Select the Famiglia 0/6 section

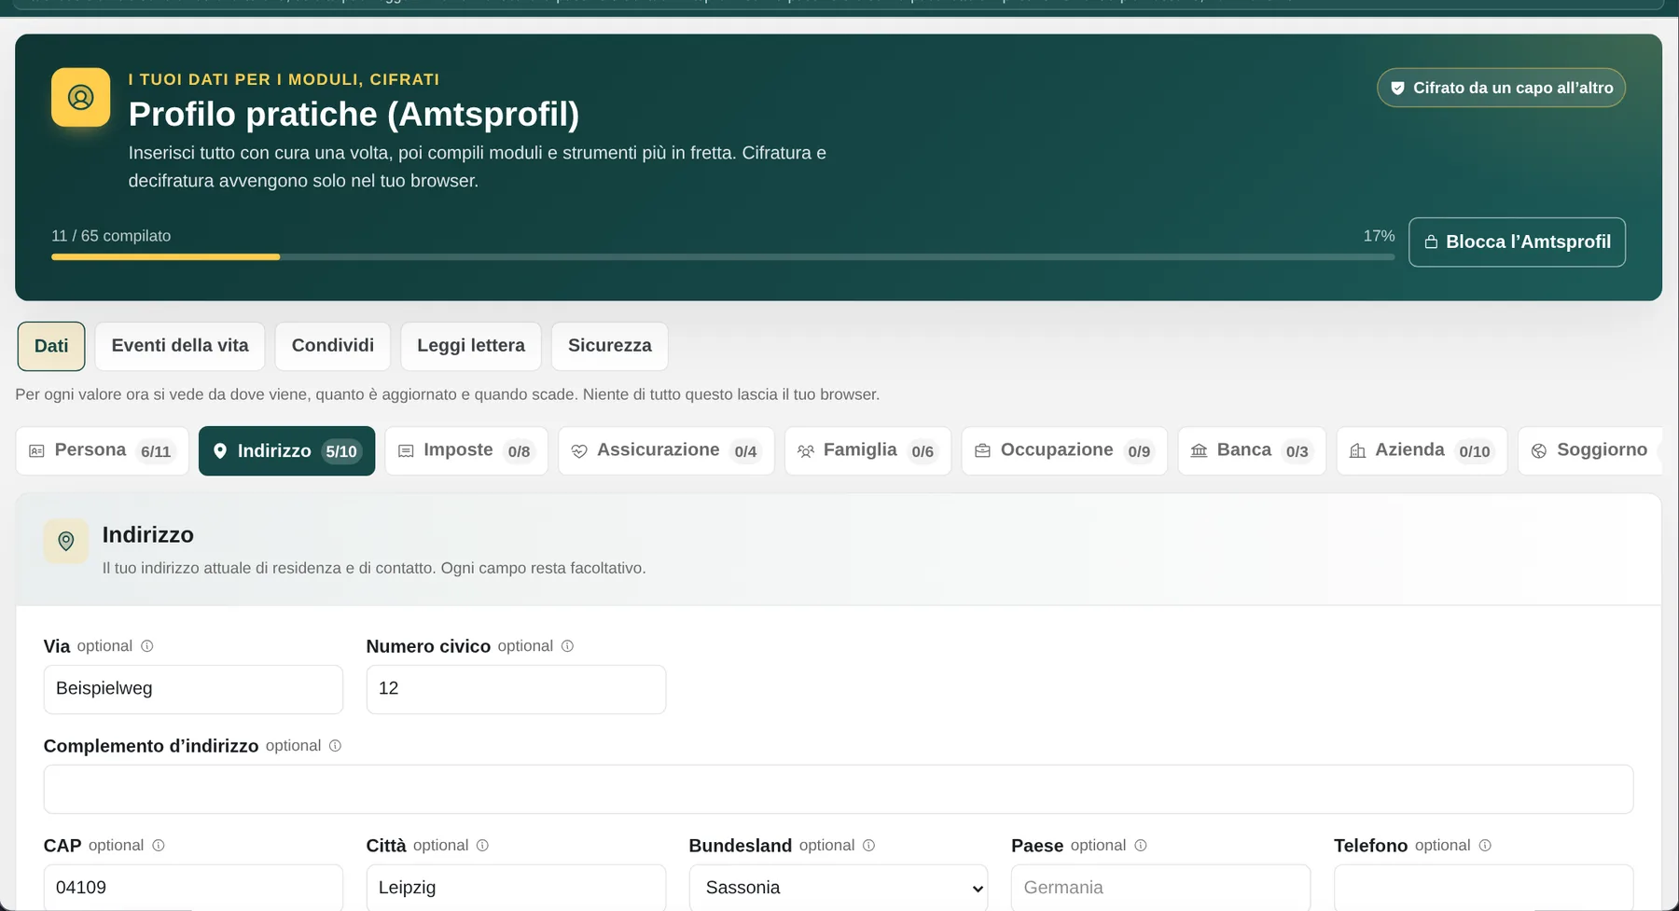867,451
